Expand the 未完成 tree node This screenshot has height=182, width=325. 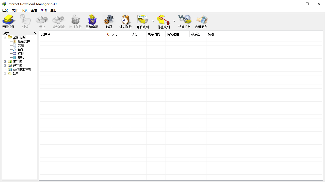point(5,62)
